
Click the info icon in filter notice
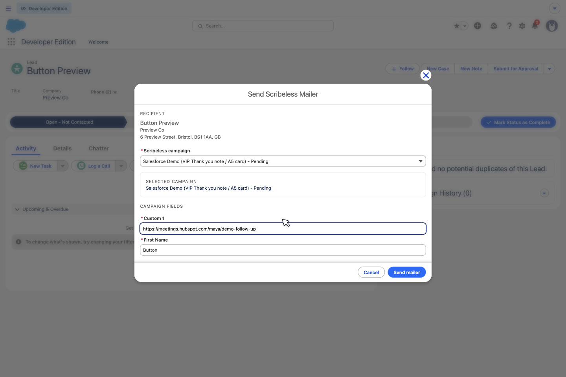coord(18,242)
